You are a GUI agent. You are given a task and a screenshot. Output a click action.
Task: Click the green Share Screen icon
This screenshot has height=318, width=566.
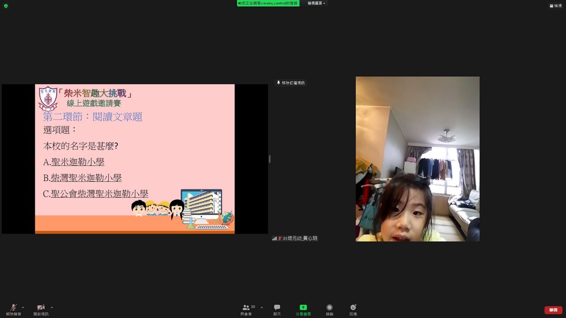303,308
